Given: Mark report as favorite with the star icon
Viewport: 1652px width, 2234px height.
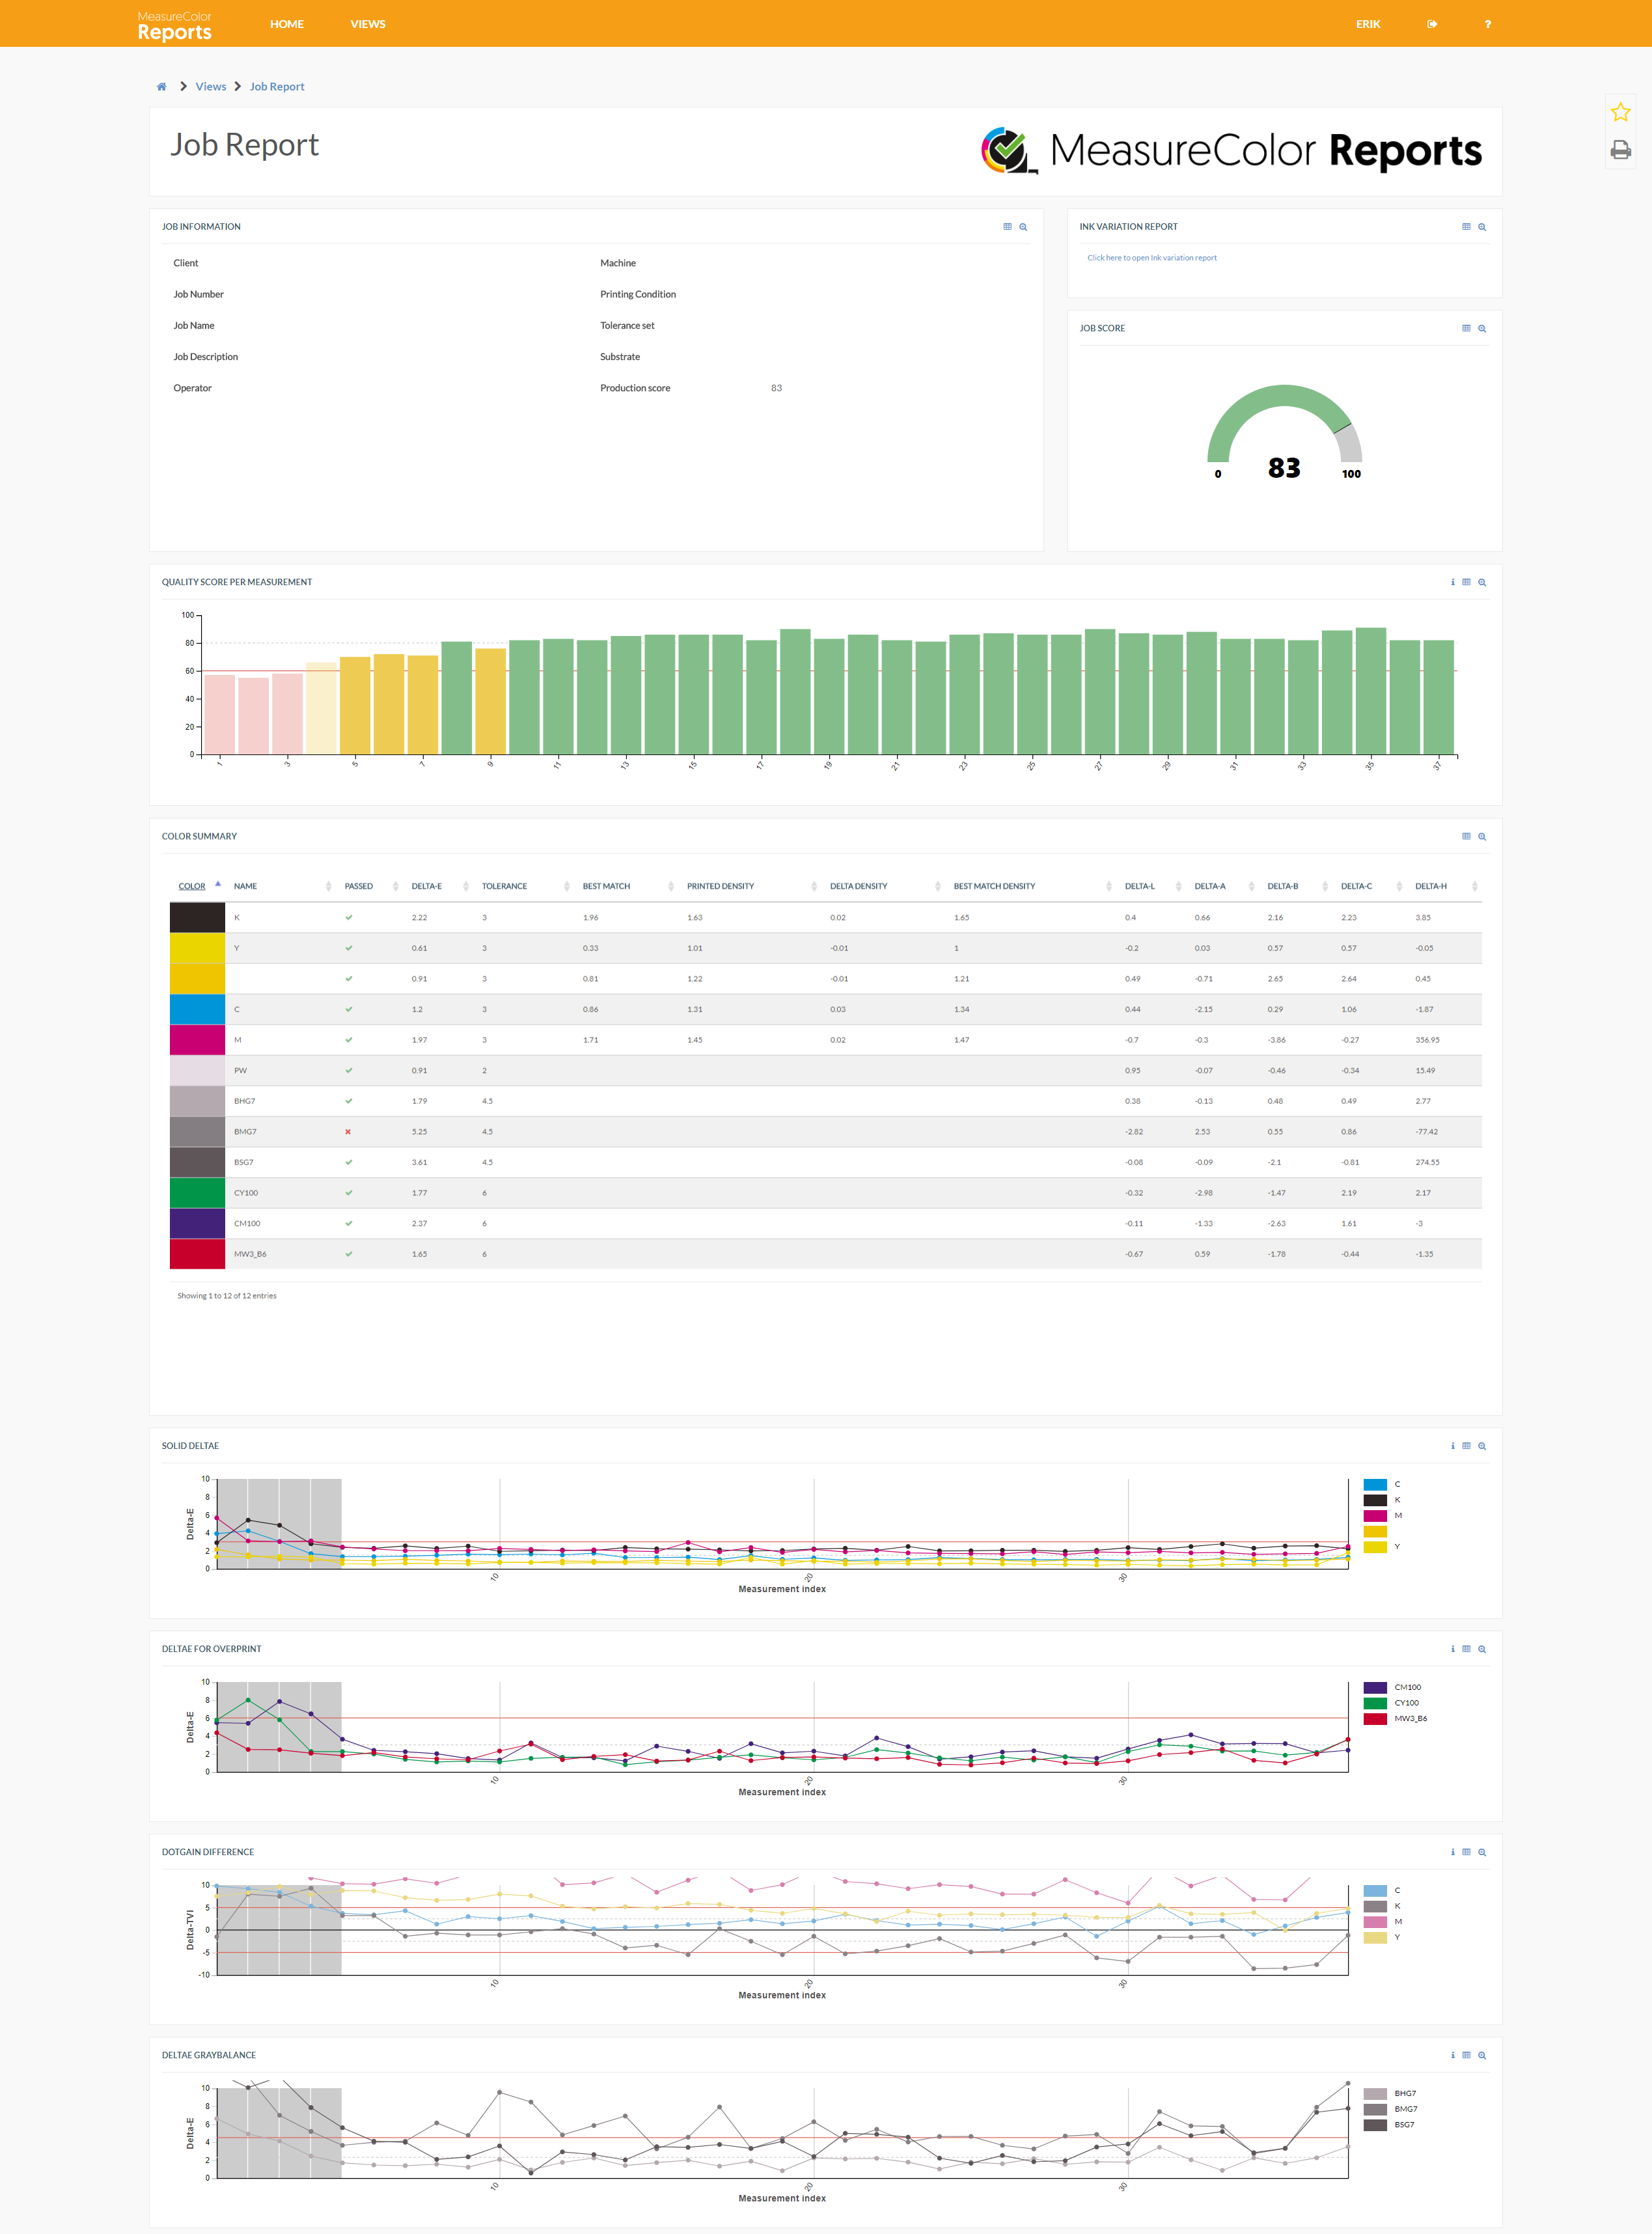Looking at the screenshot, I should 1620,112.
